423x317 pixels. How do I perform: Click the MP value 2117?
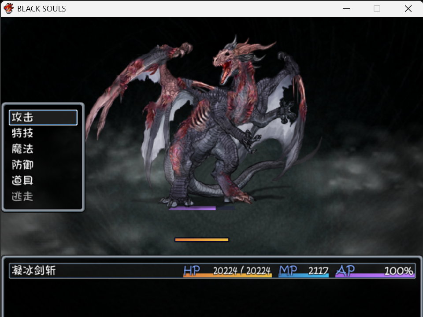tap(318, 271)
